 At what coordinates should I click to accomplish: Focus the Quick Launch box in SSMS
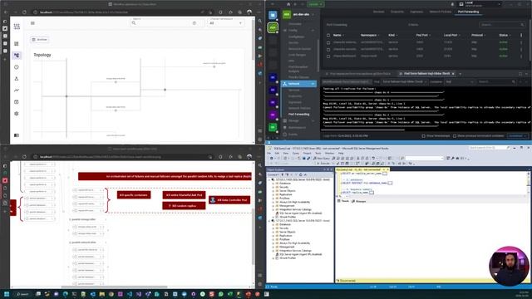click(490, 148)
